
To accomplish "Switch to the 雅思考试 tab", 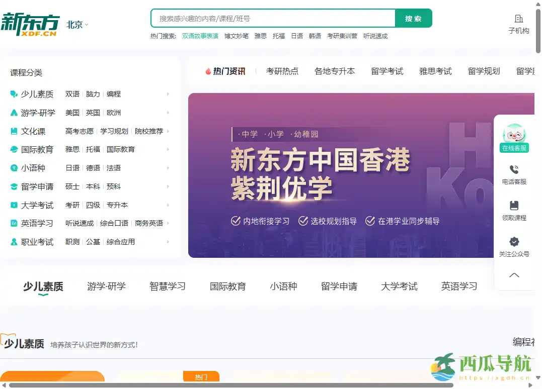I will point(436,71).
